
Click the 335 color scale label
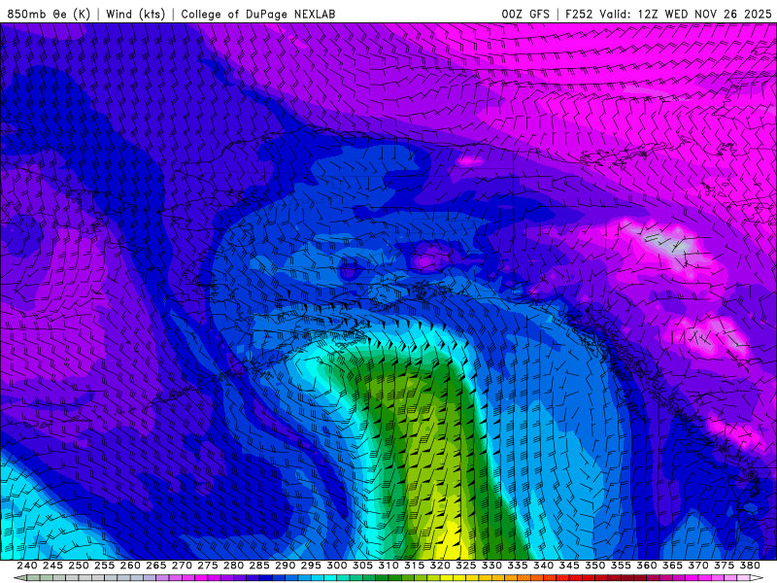518,566
